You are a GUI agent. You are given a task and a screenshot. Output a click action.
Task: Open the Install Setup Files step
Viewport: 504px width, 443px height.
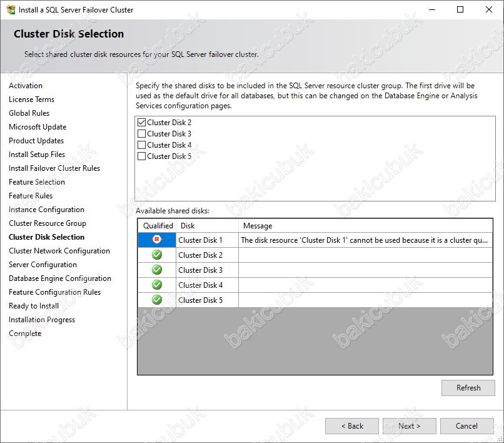[x=37, y=155]
